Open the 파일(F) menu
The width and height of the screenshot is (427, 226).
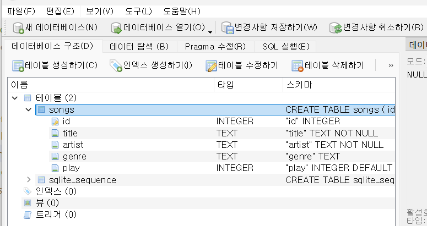(21, 11)
